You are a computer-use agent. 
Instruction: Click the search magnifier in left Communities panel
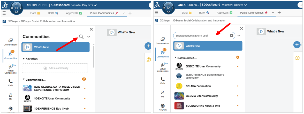(81, 37)
